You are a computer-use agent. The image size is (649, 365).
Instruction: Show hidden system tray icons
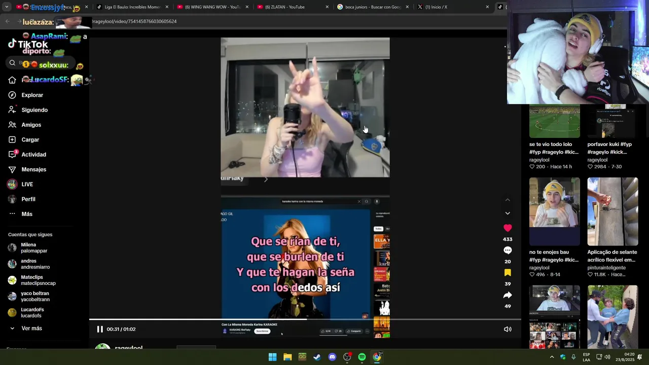coord(552,357)
